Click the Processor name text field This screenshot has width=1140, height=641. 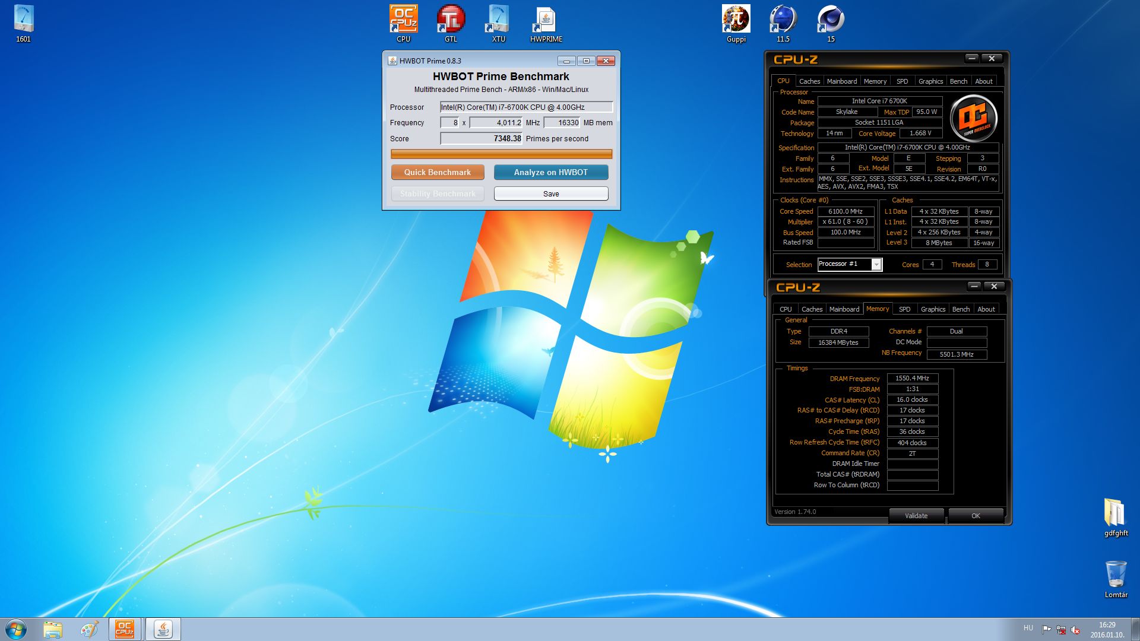click(525, 107)
